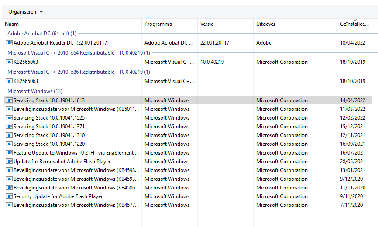
Task: Select the Servicing Stack 10.0.19041.1220 name
Action: 49,144
